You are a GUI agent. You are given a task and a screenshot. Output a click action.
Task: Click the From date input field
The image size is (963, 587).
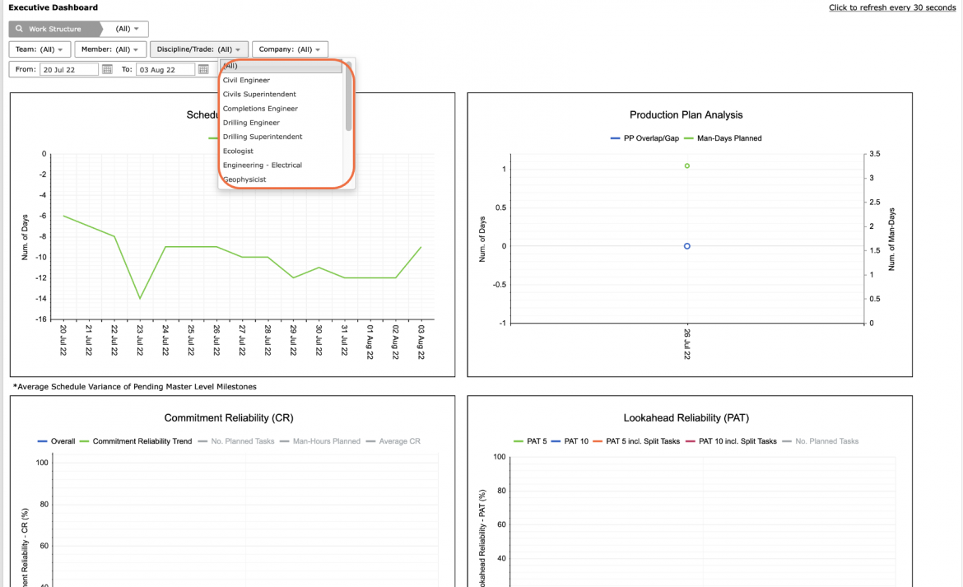coord(69,69)
